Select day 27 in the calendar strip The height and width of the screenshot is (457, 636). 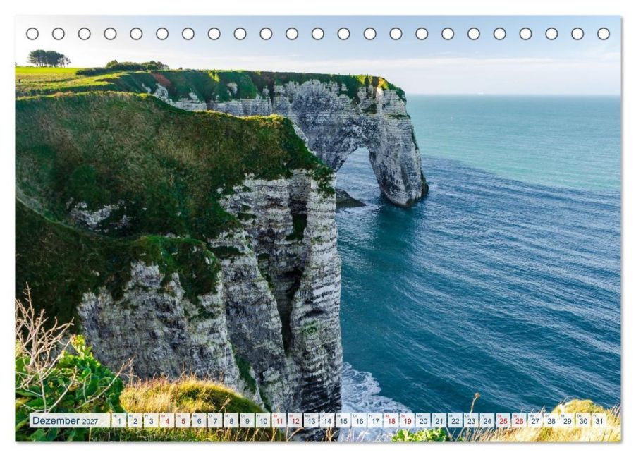tap(535, 421)
